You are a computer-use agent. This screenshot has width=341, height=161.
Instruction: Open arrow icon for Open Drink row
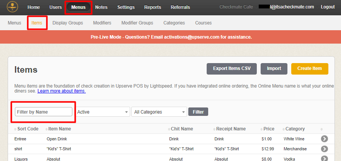(x=324, y=139)
